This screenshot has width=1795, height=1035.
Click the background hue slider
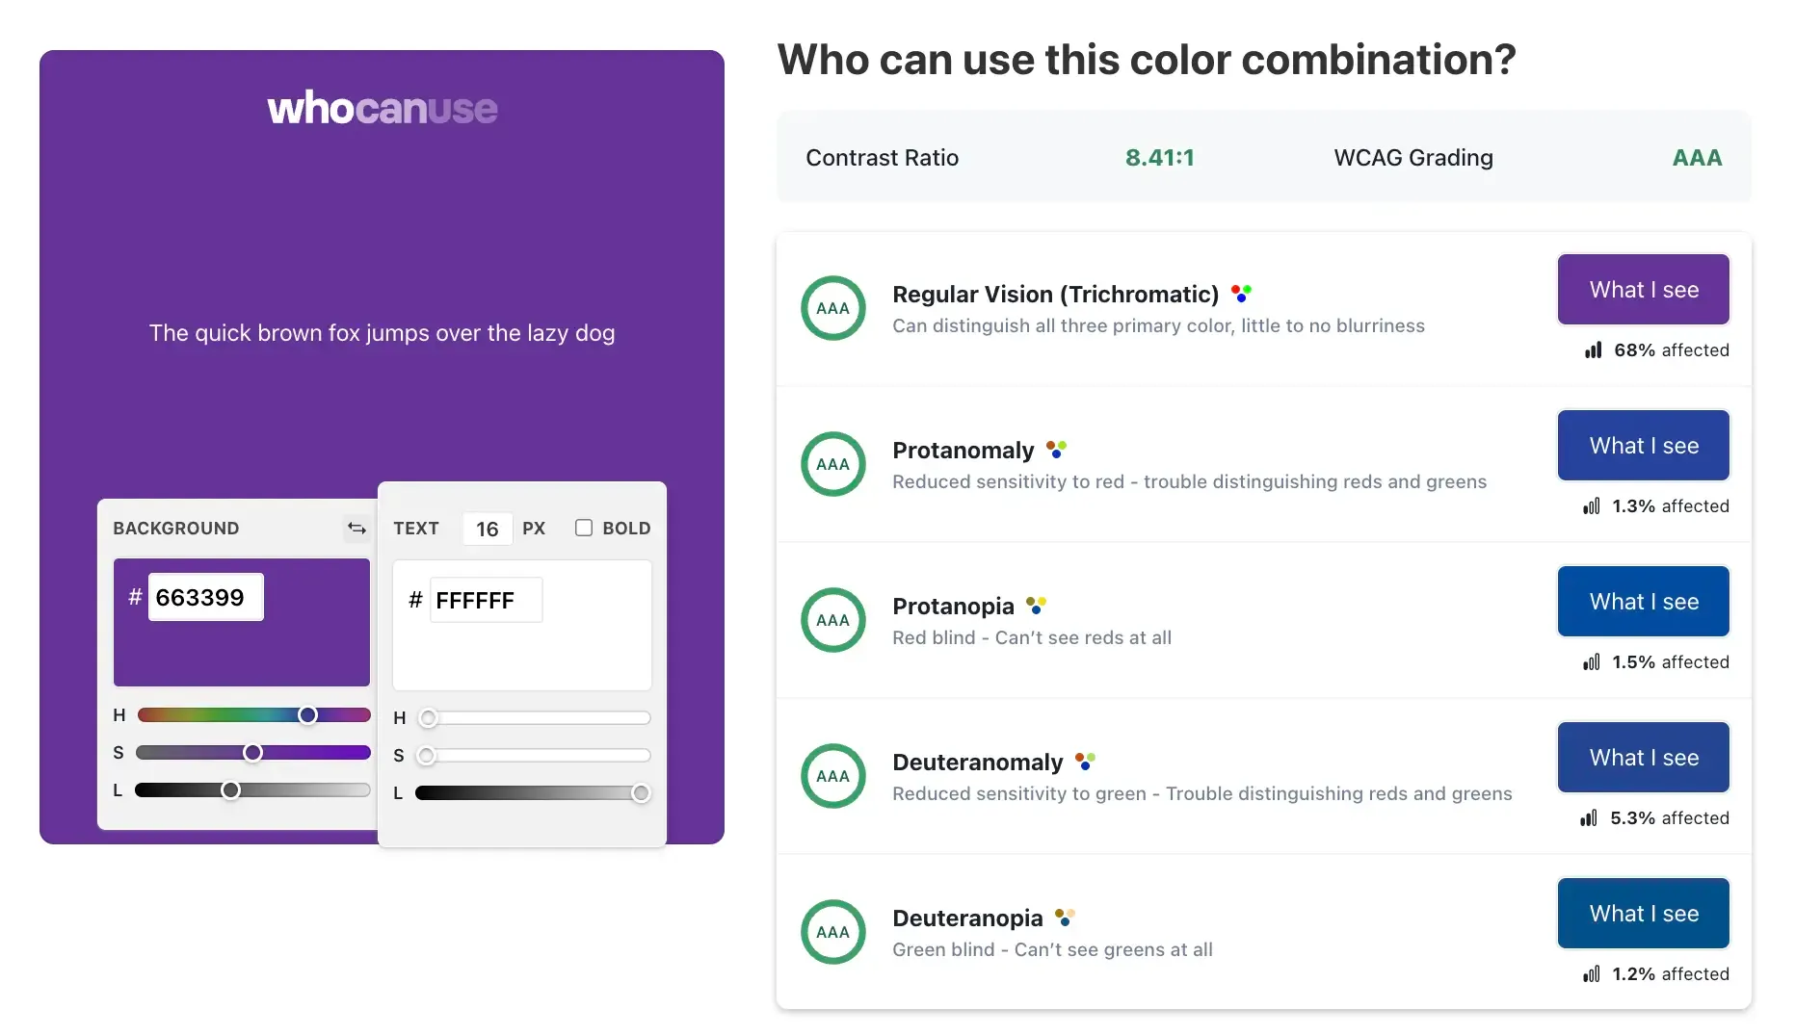tap(253, 715)
